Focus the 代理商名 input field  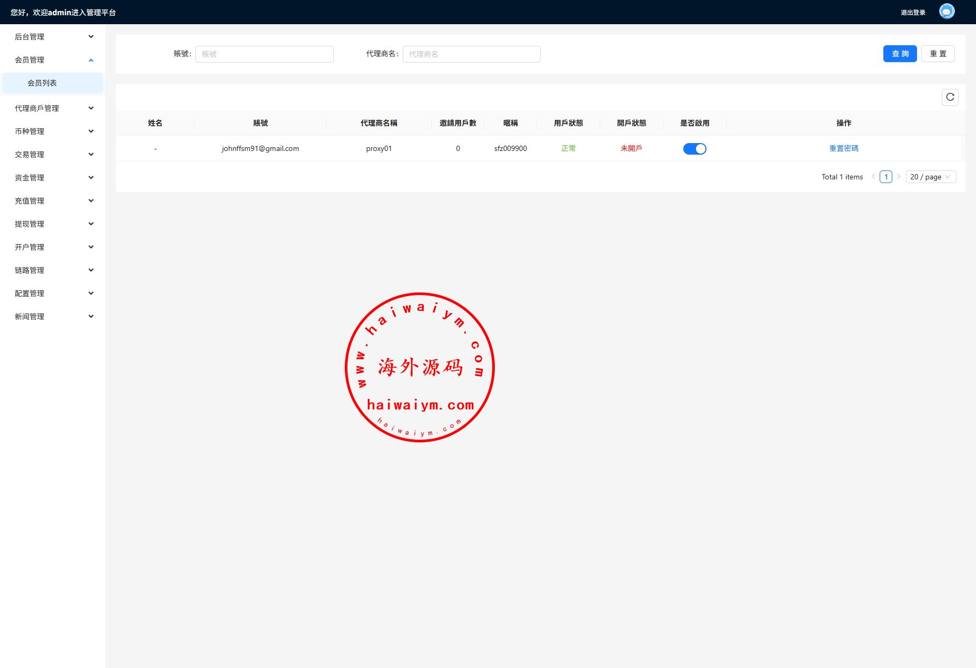(x=471, y=54)
